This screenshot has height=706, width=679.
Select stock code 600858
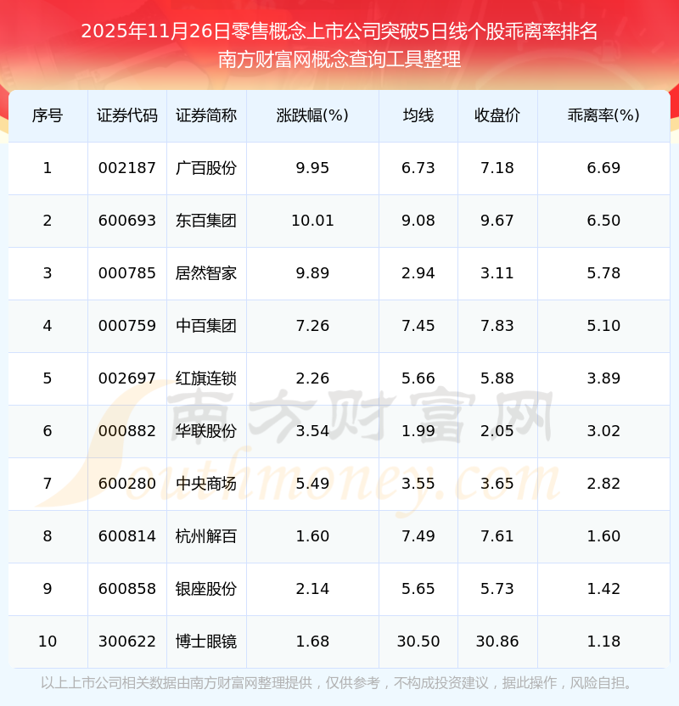(x=127, y=589)
